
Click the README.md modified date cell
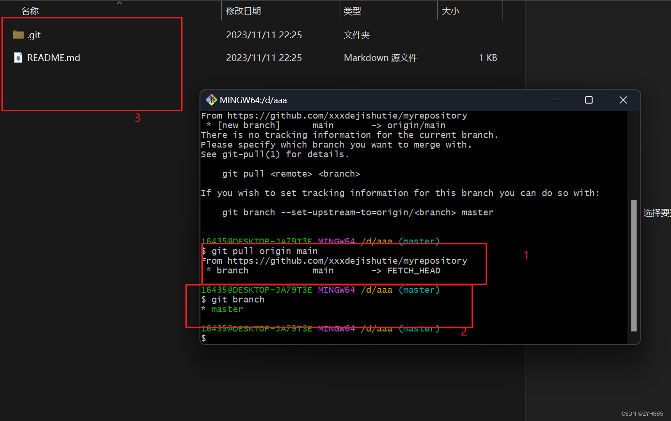pyautogui.click(x=264, y=58)
